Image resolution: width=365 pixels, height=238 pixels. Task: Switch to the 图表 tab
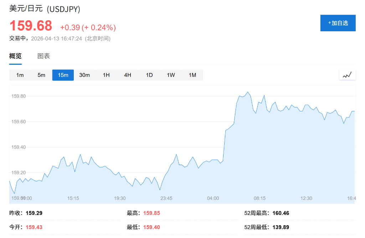pos(43,56)
